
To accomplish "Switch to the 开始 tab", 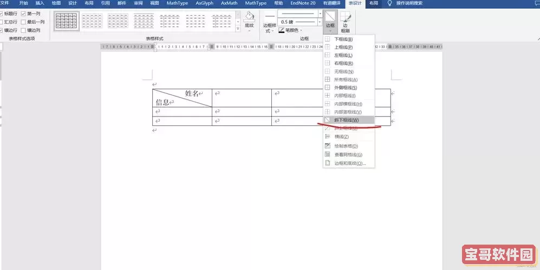I will pos(23,3).
